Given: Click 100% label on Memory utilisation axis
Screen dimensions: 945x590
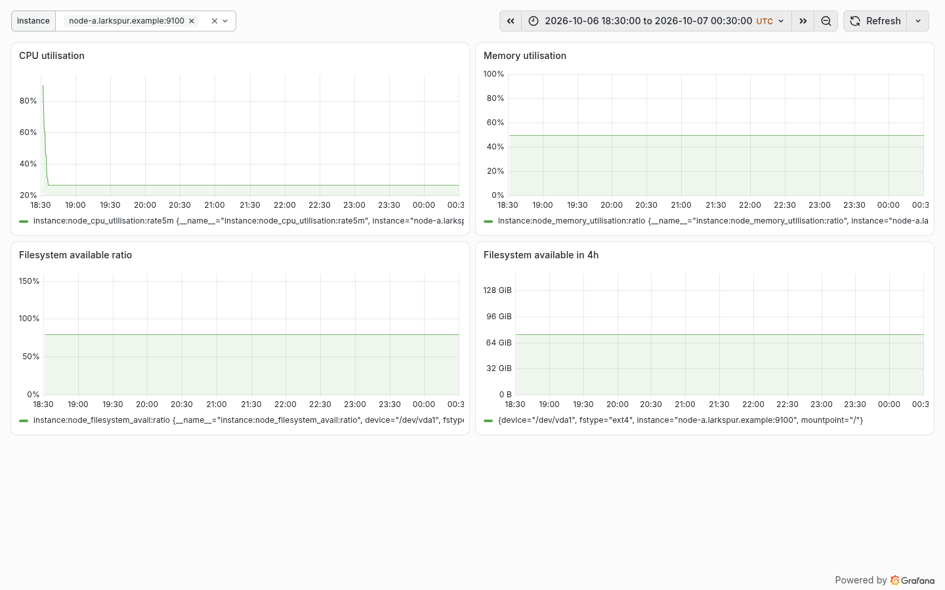Looking at the screenshot, I should (x=493, y=74).
